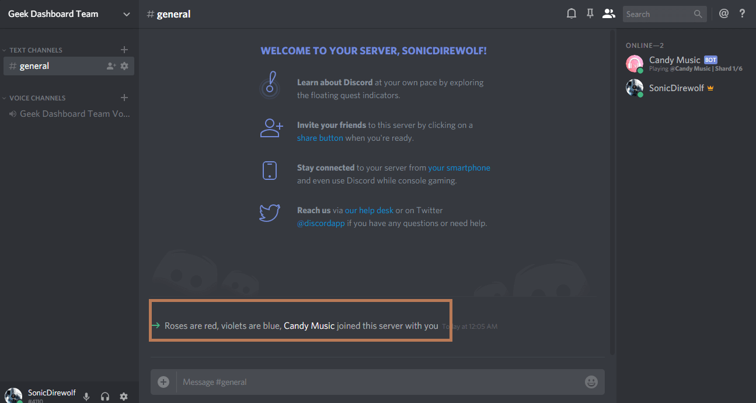Click the @discordapp Twitter link
The width and height of the screenshot is (756, 403).
(x=321, y=223)
